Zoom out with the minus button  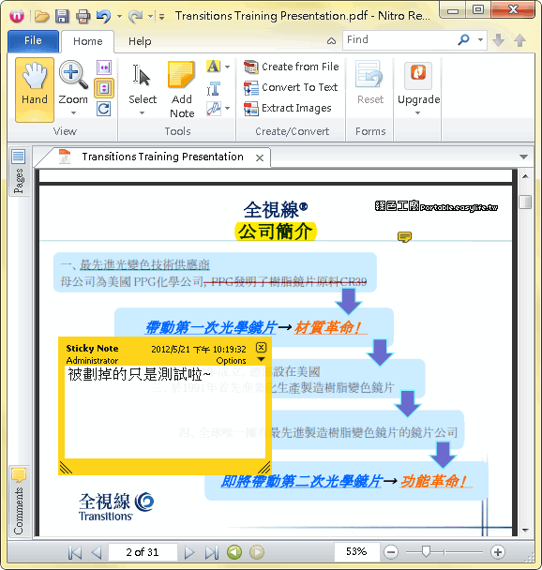click(x=391, y=552)
